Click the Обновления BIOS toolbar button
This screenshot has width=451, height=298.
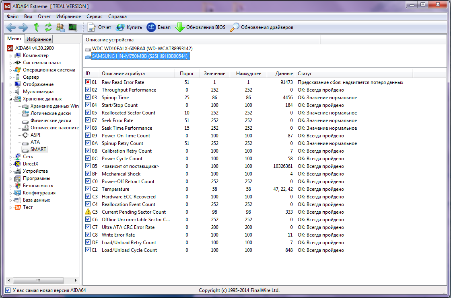point(200,27)
